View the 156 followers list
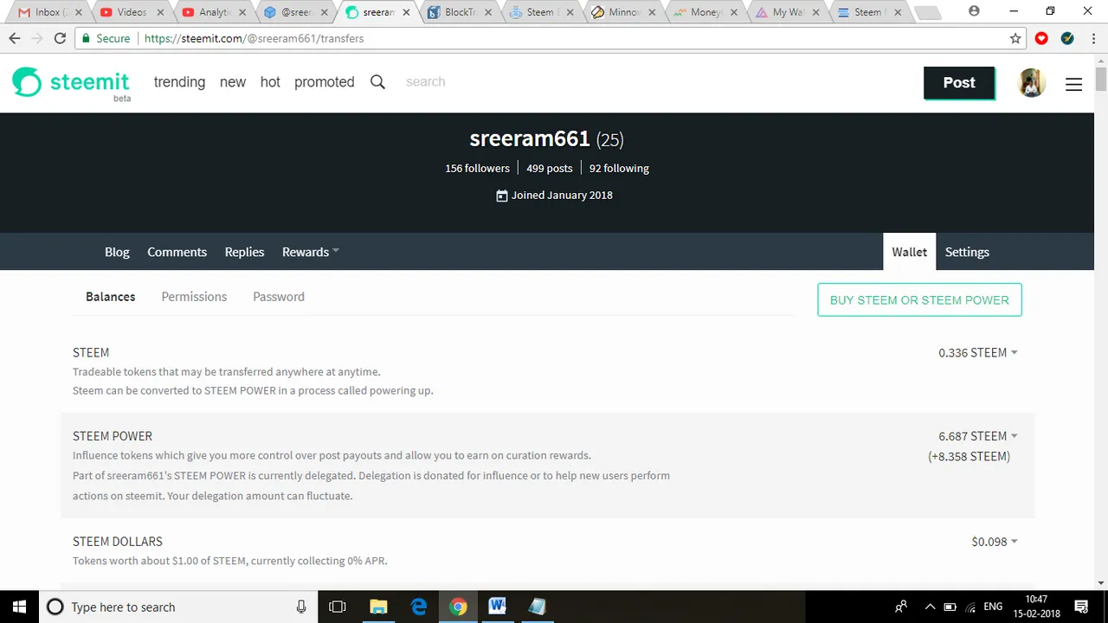1108x623 pixels. click(x=477, y=168)
